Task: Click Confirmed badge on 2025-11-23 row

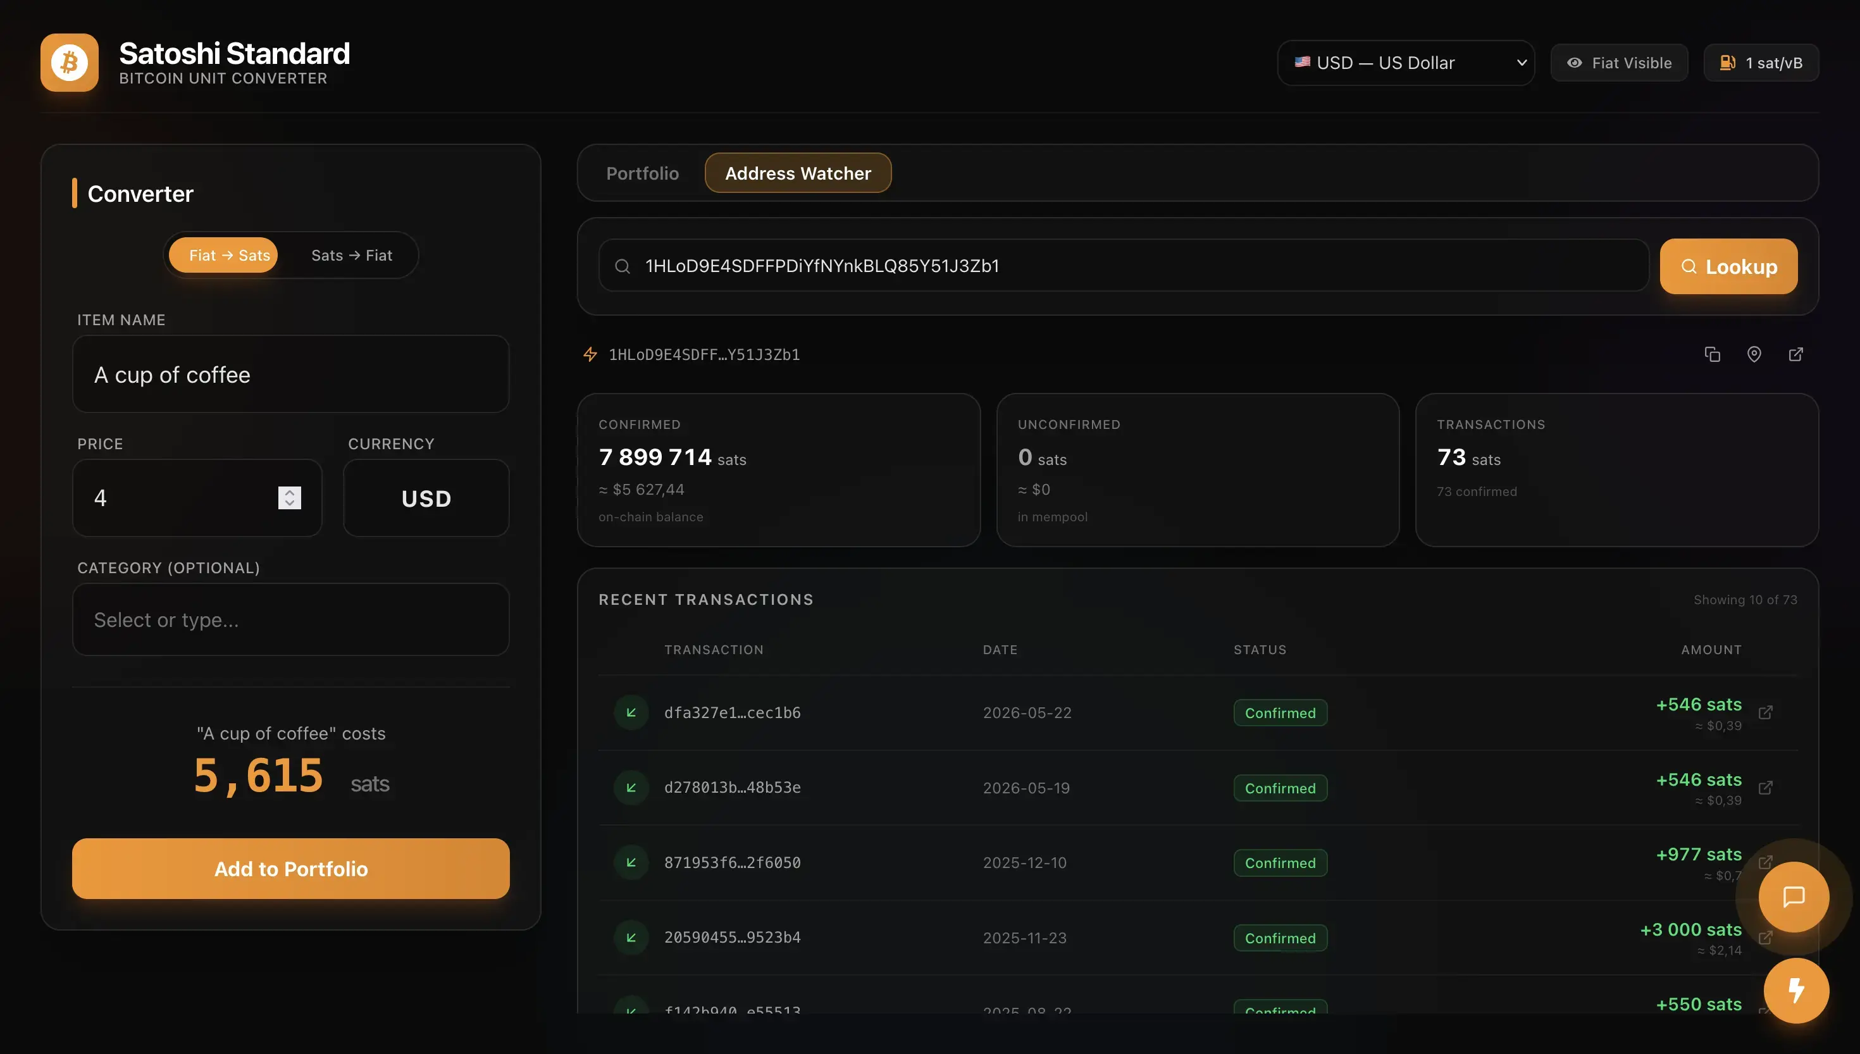Action: [x=1280, y=938]
